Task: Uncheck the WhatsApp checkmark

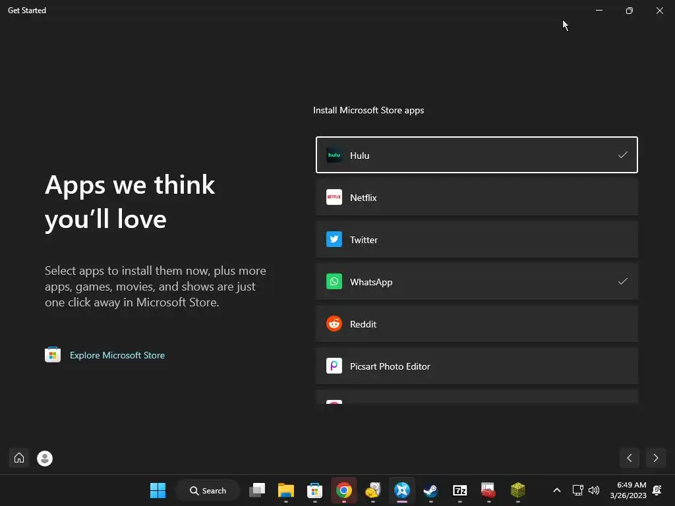Action: pyautogui.click(x=622, y=281)
